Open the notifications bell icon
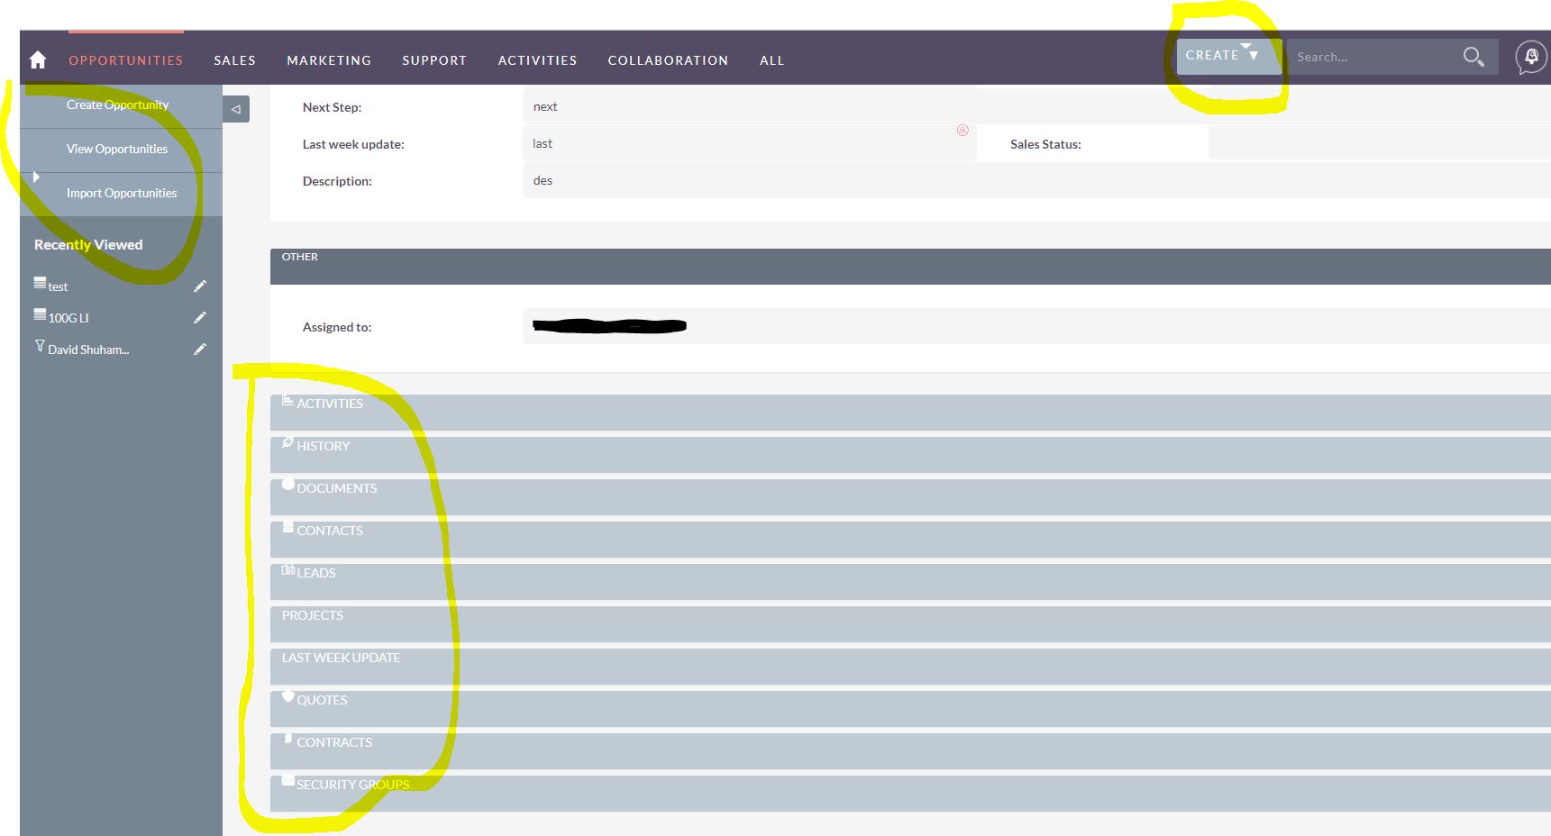This screenshot has height=836, width=1551. tap(1531, 57)
